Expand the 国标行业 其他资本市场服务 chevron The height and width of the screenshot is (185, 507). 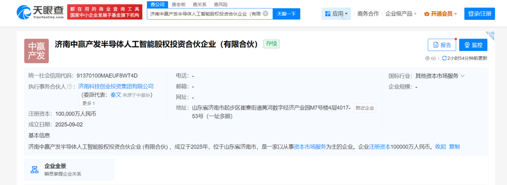click(x=462, y=76)
